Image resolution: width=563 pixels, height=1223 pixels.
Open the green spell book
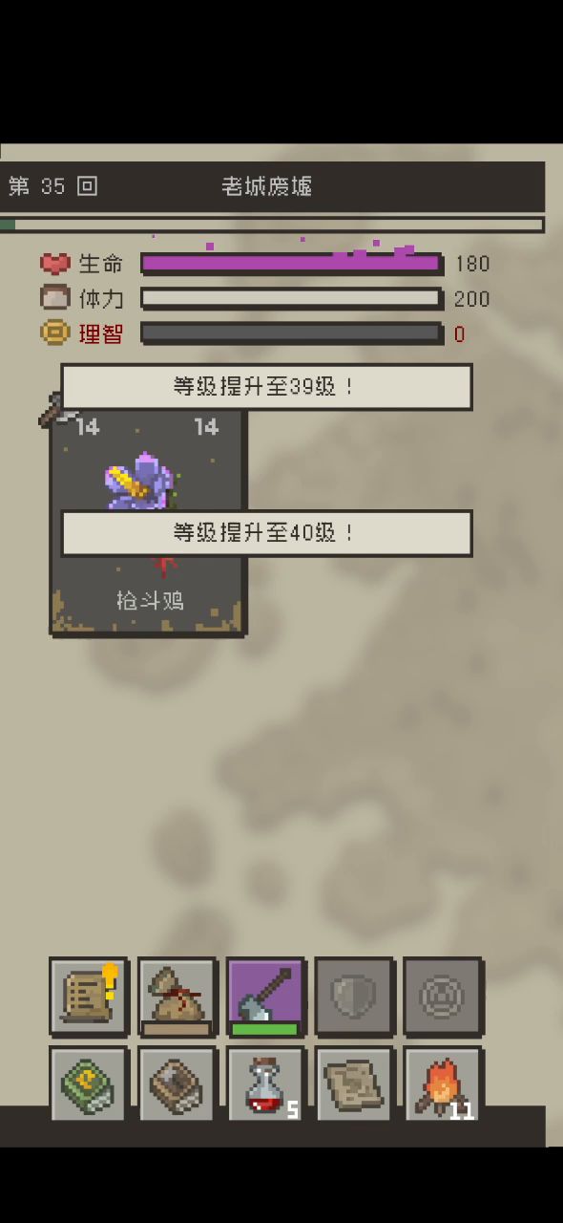pos(89,1084)
